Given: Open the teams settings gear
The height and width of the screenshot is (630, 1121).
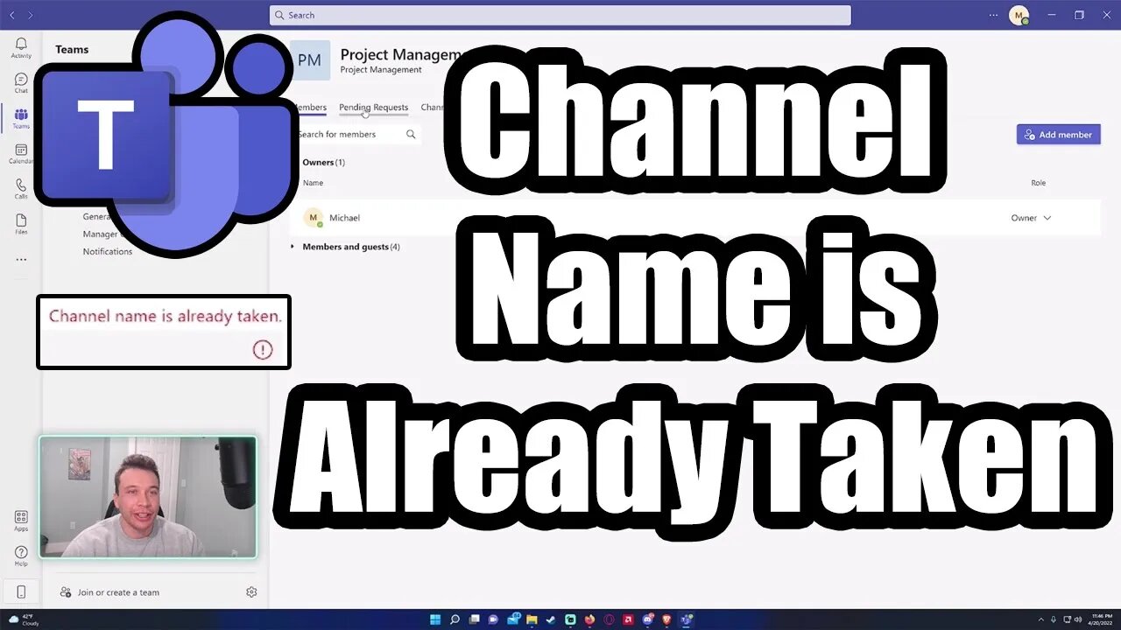Looking at the screenshot, I should [x=251, y=591].
